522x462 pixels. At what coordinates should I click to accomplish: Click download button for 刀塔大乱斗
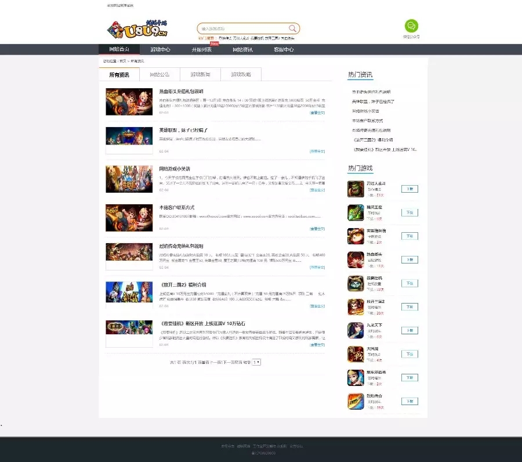coord(409,189)
